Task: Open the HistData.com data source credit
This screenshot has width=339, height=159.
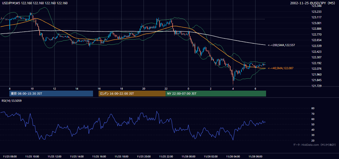Action: pos(315,145)
